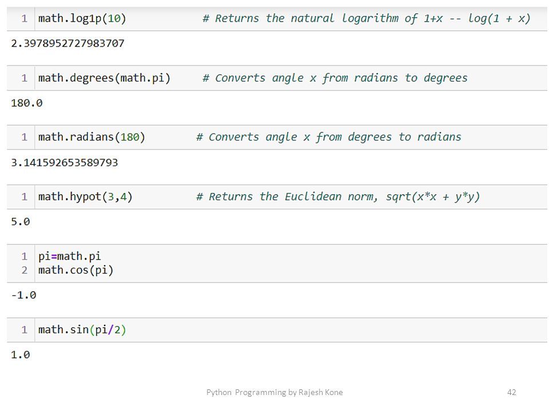
Task: Click the Euclidean norm comment
Action: (x=338, y=197)
